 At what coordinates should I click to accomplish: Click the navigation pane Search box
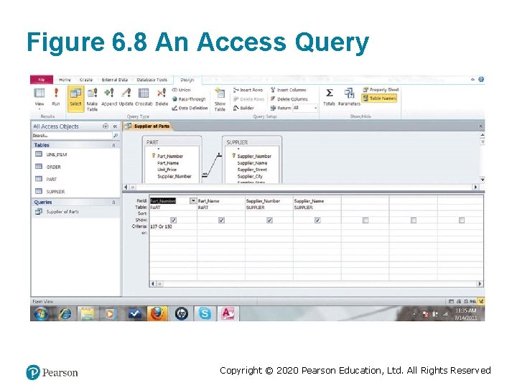pos(72,136)
